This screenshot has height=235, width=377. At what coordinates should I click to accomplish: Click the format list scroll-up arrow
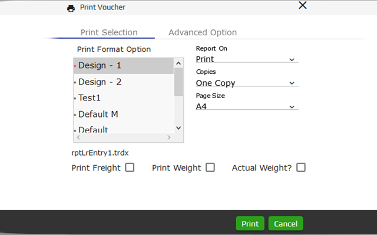coord(178,63)
